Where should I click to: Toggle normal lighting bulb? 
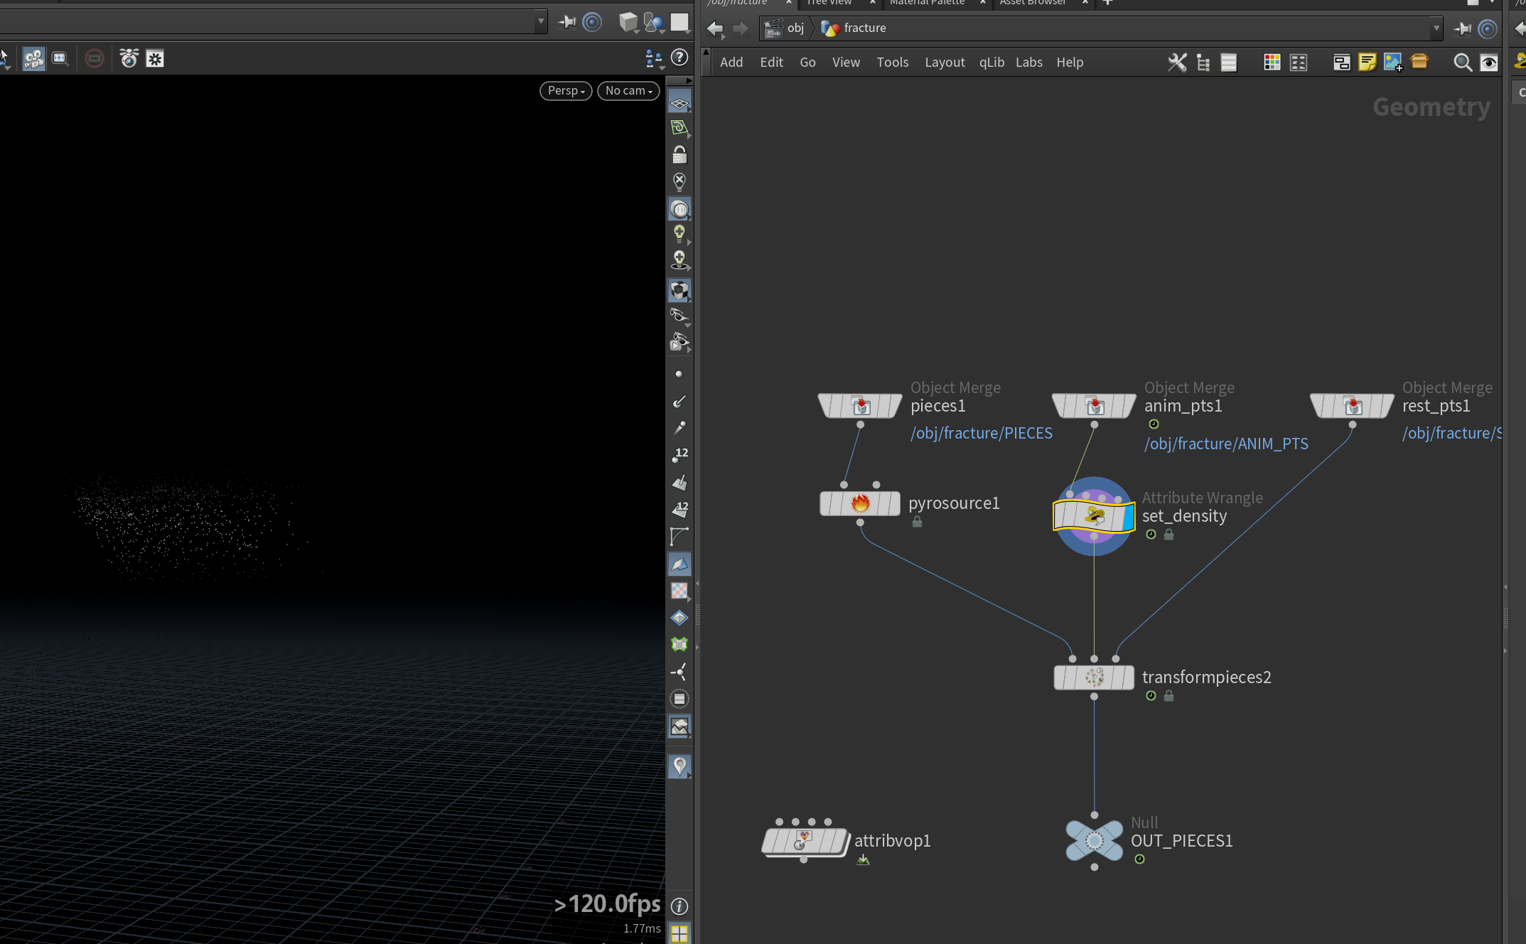coord(679,234)
